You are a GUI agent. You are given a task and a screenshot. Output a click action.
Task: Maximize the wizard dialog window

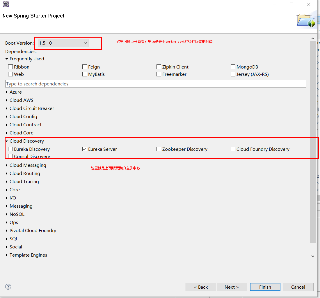pos(291,4)
